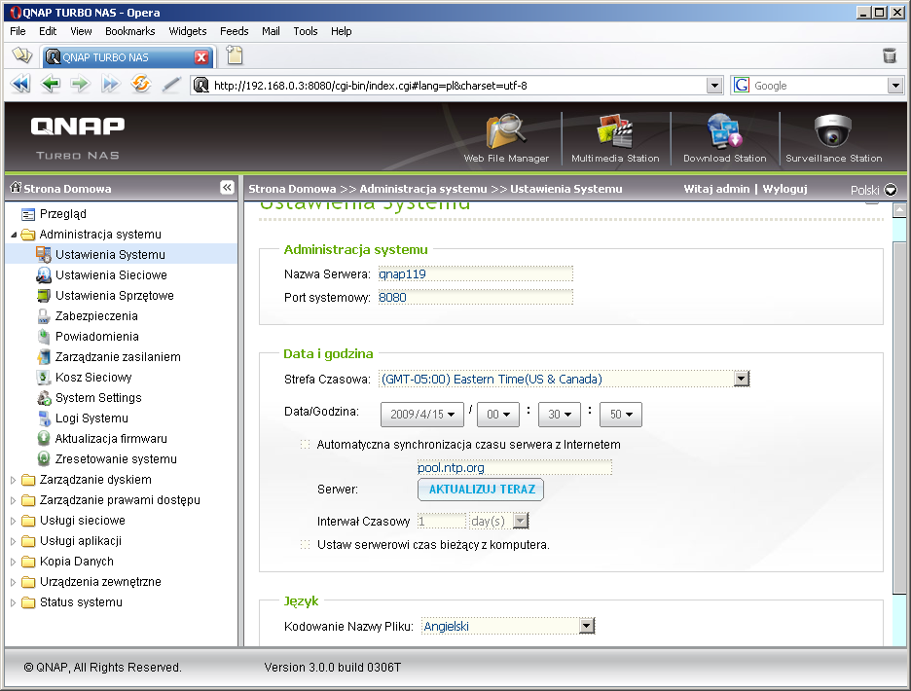This screenshot has width=911, height=691.
Task: Expand Usługi aplikacji folder
Action: click(14, 541)
